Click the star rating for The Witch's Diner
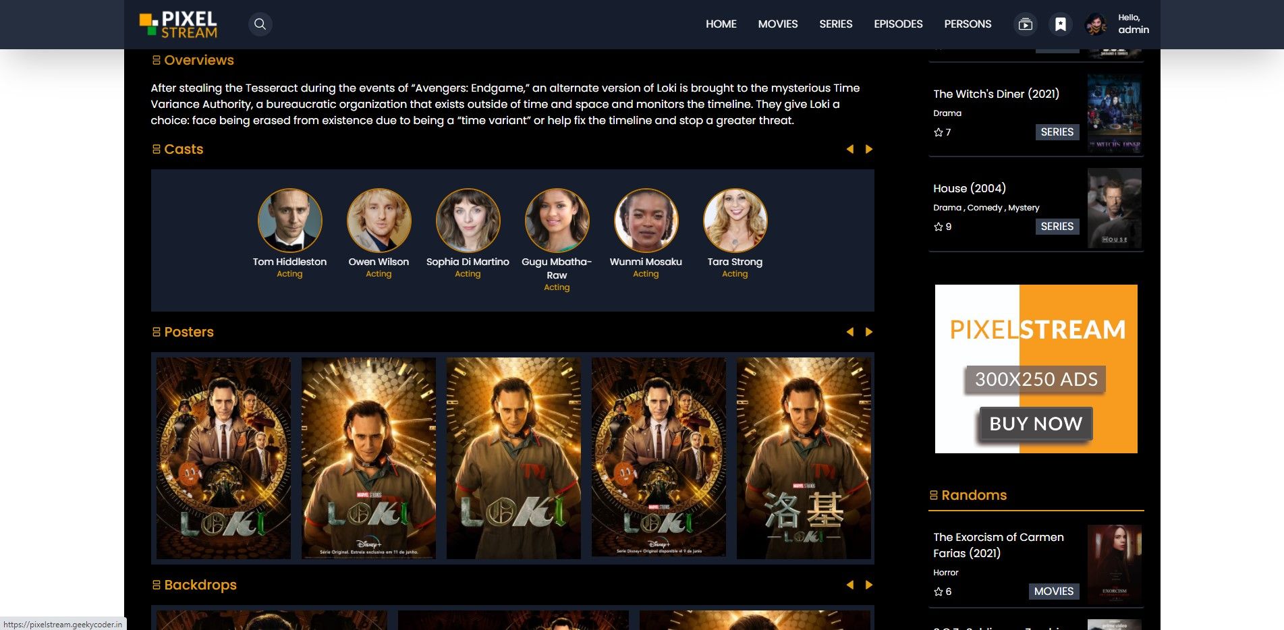 (x=943, y=132)
